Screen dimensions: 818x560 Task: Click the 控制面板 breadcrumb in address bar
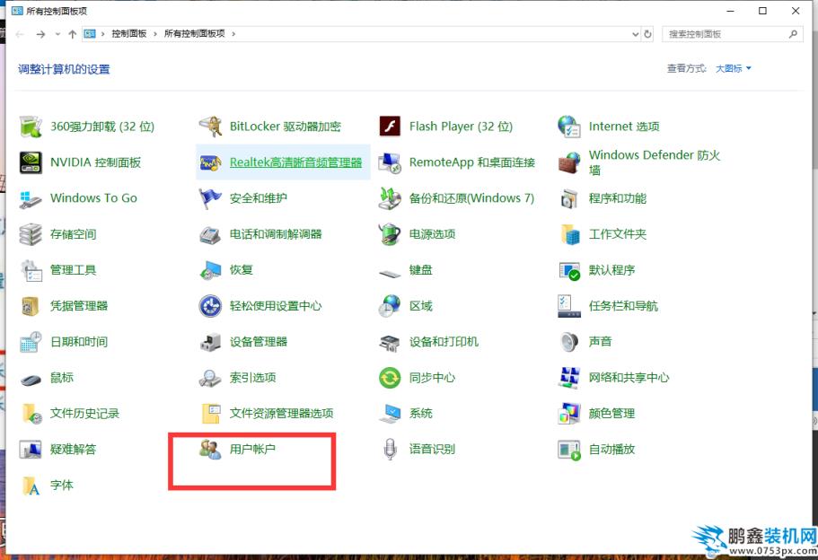tap(129, 34)
